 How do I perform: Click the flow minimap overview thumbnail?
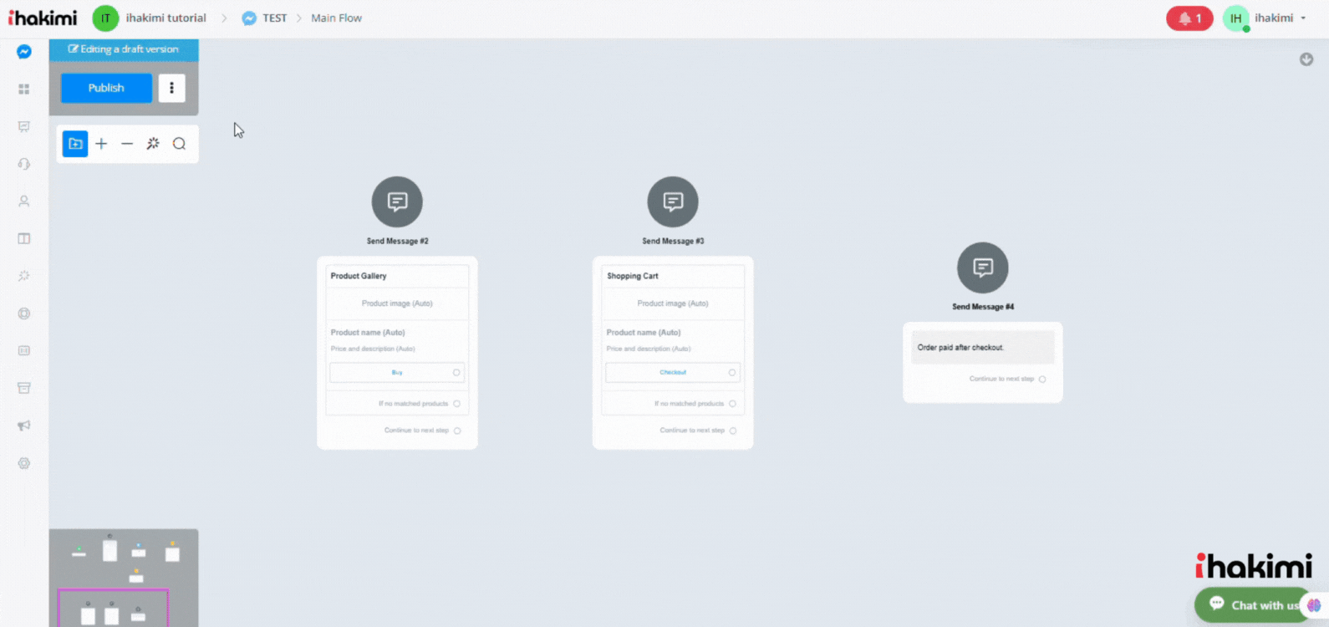coord(124,577)
